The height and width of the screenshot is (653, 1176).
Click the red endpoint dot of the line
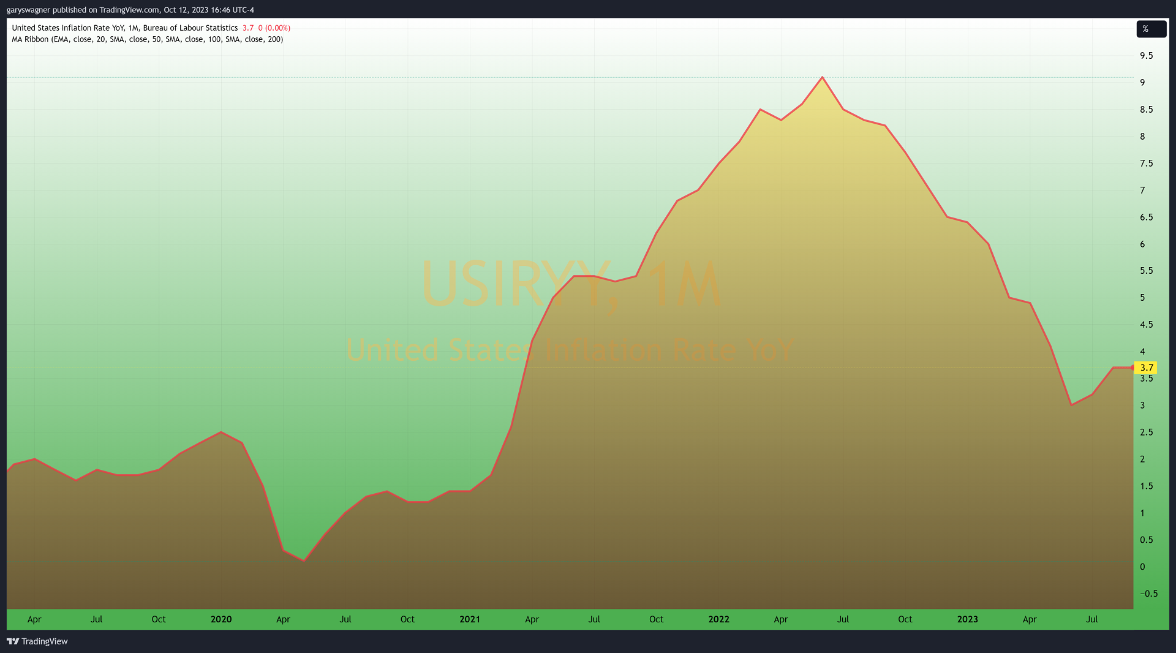pyautogui.click(x=1132, y=368)
